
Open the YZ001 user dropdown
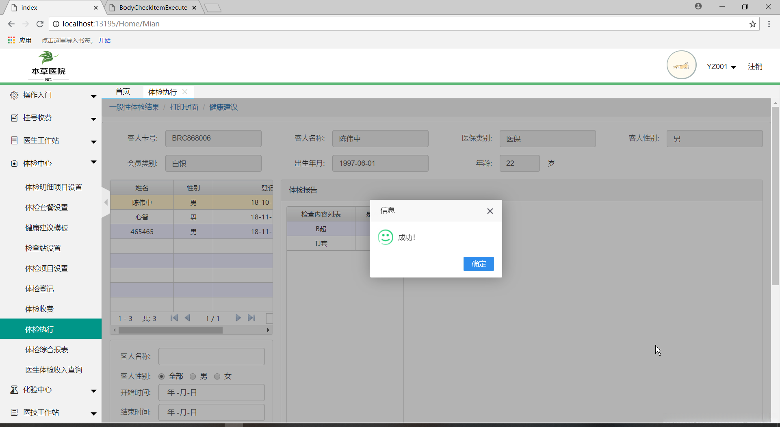tap(721, 67)
